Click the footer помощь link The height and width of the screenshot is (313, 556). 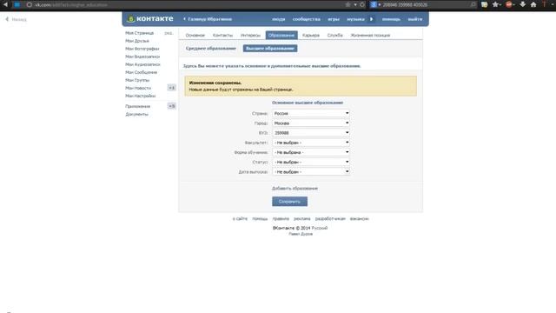[x=260, y=218]
